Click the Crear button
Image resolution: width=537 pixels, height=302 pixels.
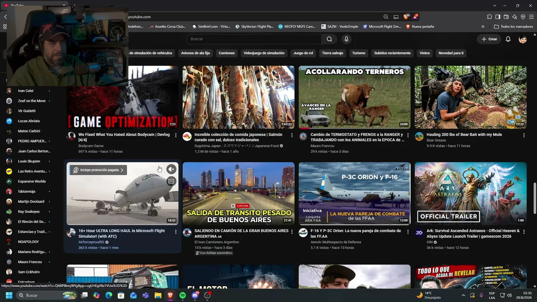[489, 39]
